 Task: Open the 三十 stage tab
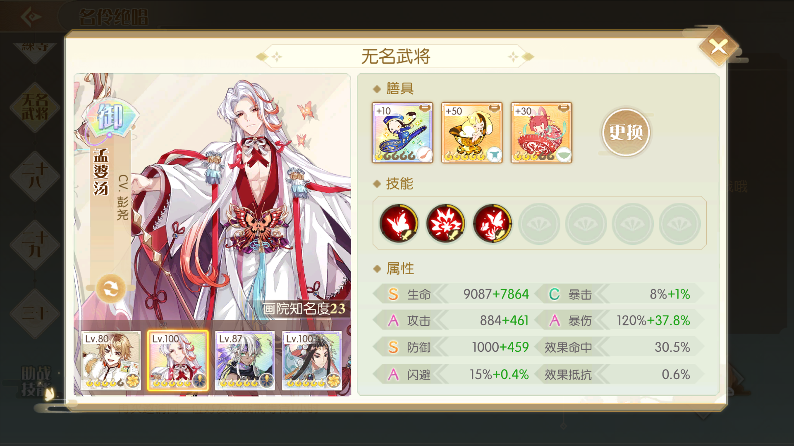tap(35, 313)
